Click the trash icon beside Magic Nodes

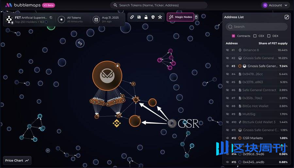(196, 17)
